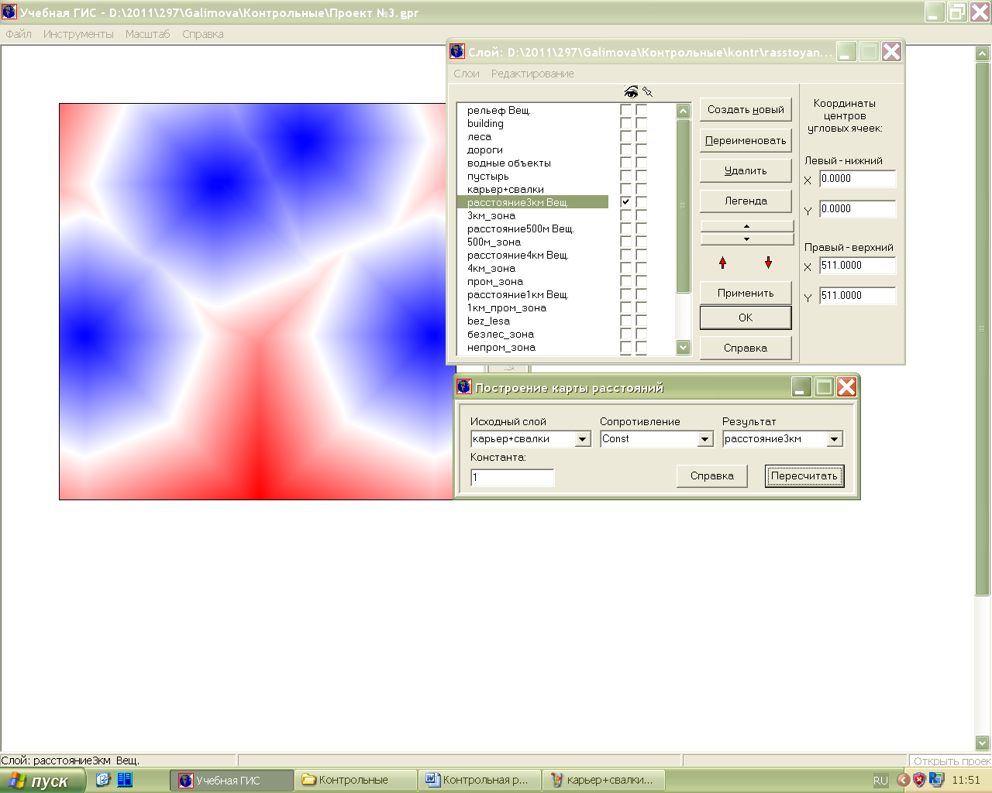
Task: Select the карьер+свалки layer row
Action: pos(532,189)
